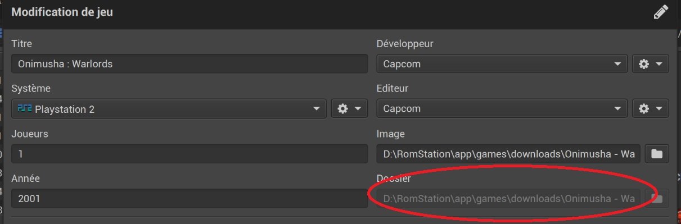Browse for file using Image folder icon

click(x=657, y=153)
